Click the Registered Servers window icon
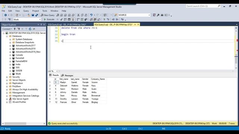239x134 pixels. (154, 15)
